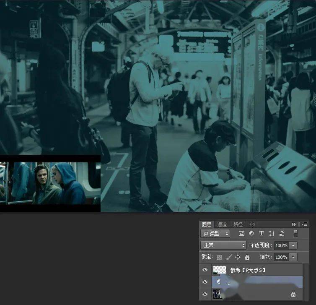Toggle visibility of the selected adjustment layer
Viewport: 316px width, 305px height.
point(205,282)
